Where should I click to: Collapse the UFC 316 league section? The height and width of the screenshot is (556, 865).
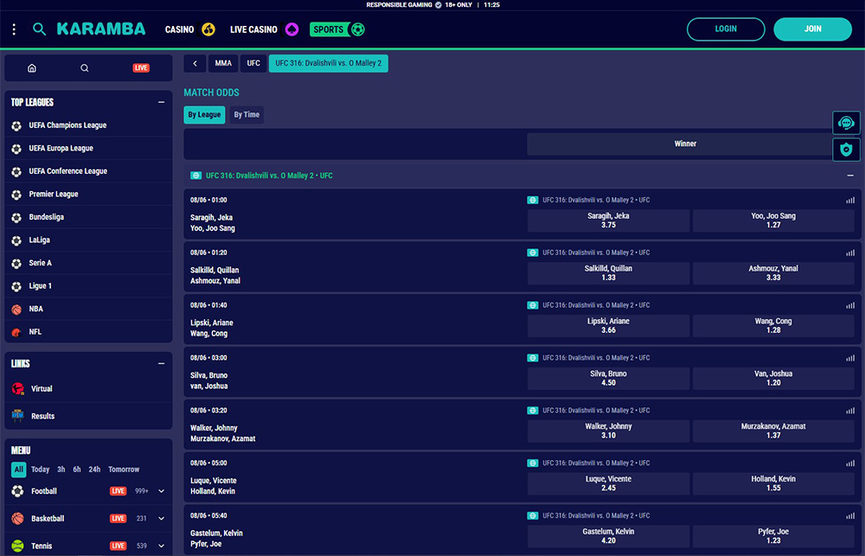(x=850, y=176)
